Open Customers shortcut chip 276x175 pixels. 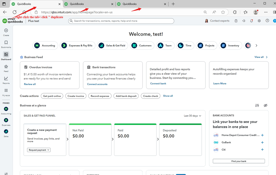(142, 46)
